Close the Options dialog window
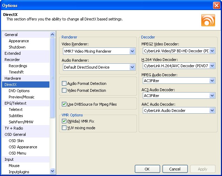This screenshot has height=176, width=222. click(x=216, y=5)
